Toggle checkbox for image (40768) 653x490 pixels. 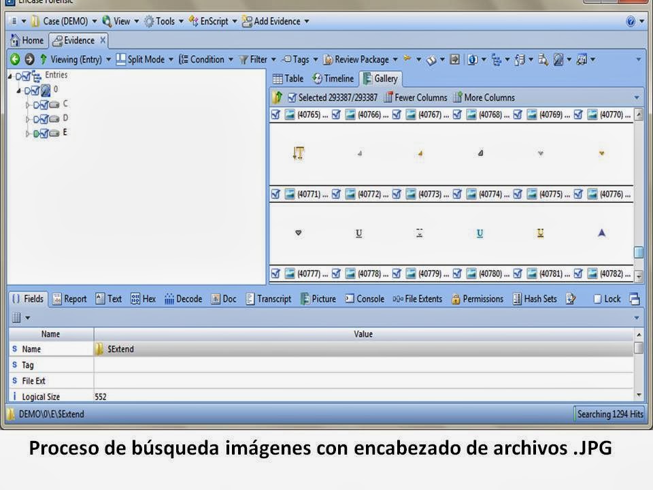tap(457, 114)
